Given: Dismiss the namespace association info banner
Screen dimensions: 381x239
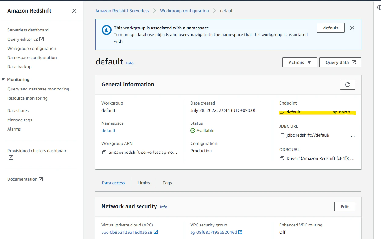Looking at the screenshot, I should [x=352, y=28].
